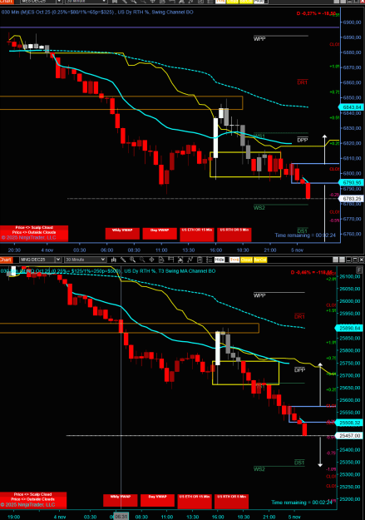Click DPP label on MNQ chart
Viewport: 365px width, 520px height.
299,369
